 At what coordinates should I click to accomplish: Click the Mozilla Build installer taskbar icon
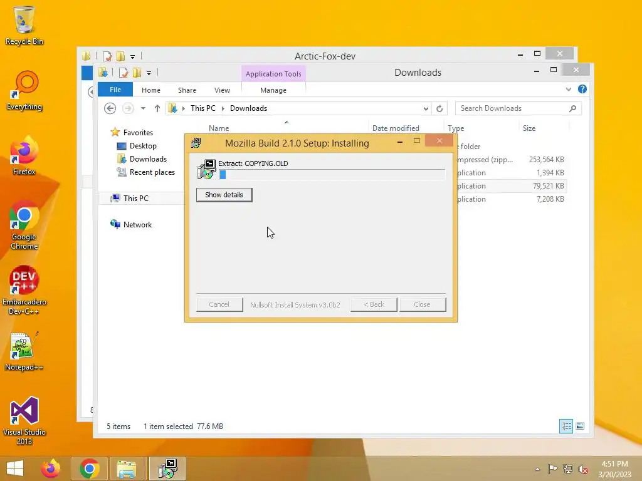(x=167, y=468)
